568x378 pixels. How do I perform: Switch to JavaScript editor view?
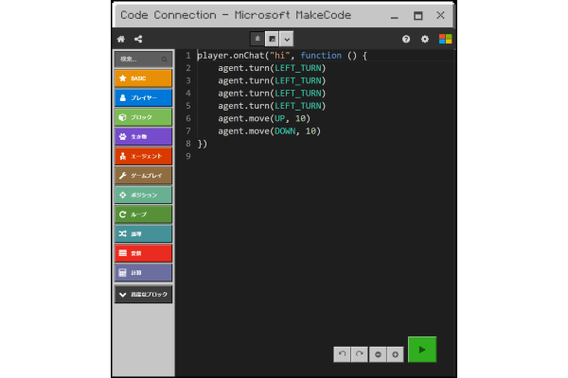point(272,39)
